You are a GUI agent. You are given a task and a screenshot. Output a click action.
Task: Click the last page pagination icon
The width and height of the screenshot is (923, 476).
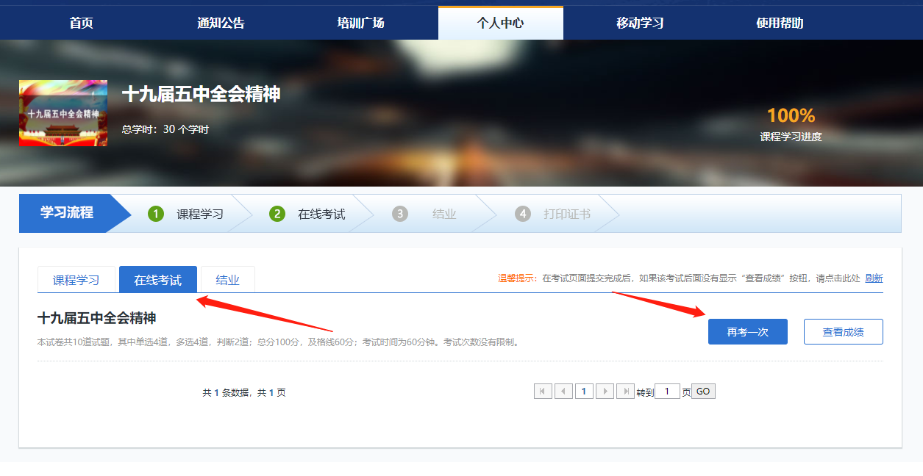(x=625, y=392)
